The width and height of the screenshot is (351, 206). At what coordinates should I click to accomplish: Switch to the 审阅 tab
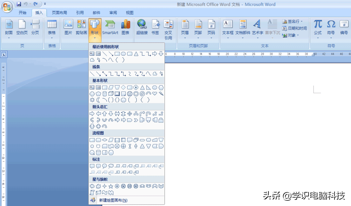[113, 13]
